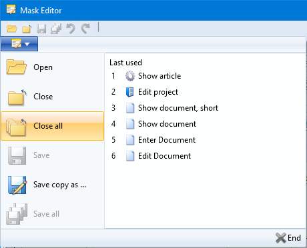Choose Open from the application menu
This screenshot has width=307, height=248.
pos(53,67)
